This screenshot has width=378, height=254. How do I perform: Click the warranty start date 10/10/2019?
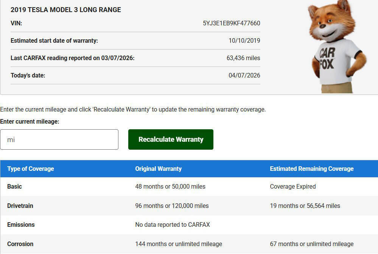point(244,40)
